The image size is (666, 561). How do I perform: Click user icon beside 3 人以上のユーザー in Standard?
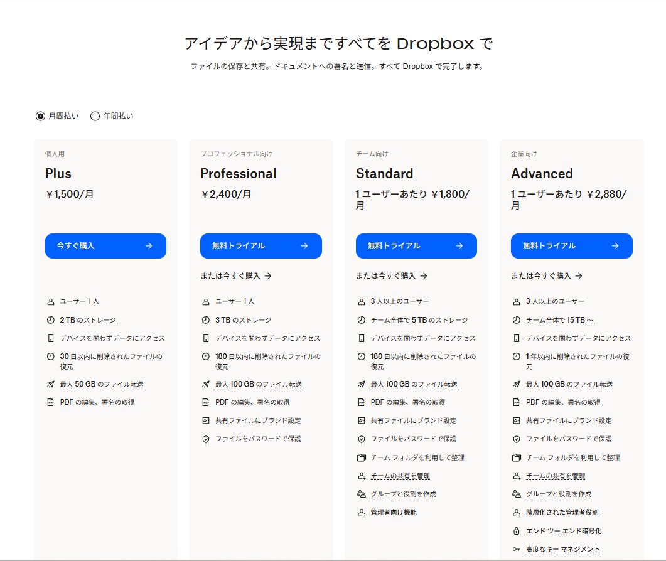coord(362,302)
